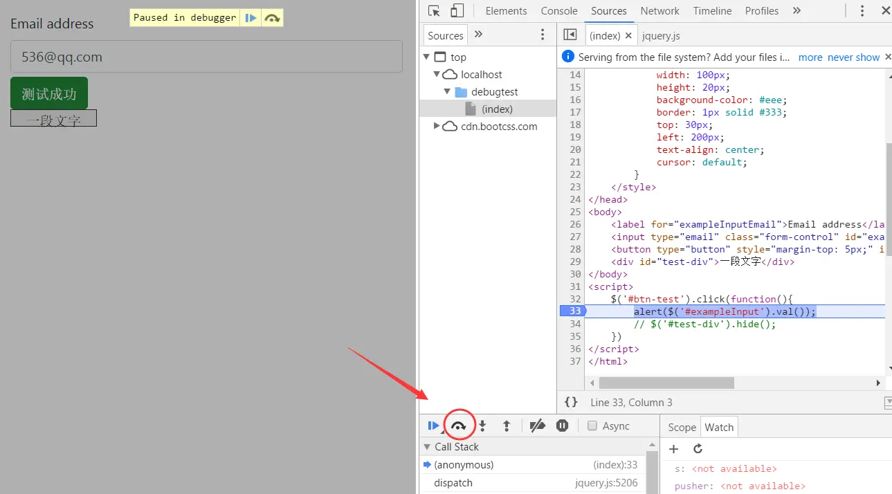Click the horizontal scrollbar right arrow
892x494 pixels.
click(878, 383)
